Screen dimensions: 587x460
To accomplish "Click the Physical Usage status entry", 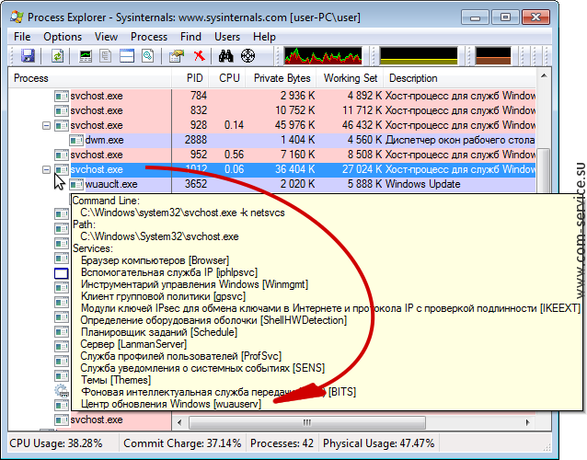I will click(378, 443).
